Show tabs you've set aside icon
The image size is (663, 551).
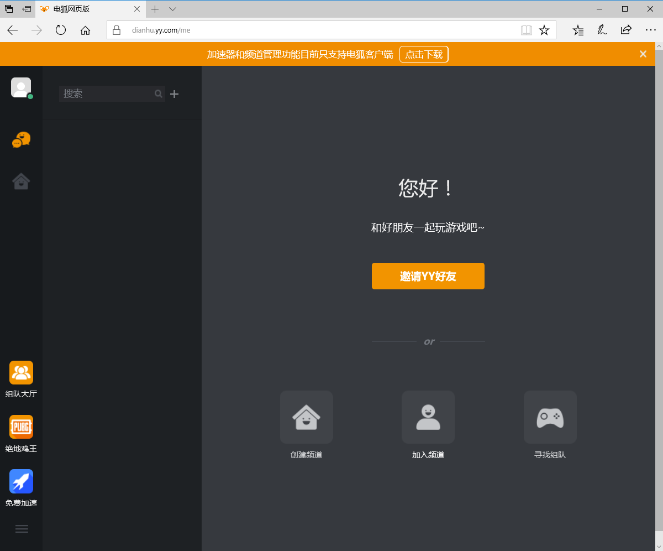point(9,9)
